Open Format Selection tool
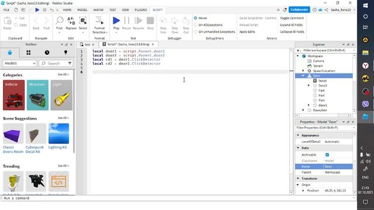The height and width of the screenshot is (210, 374). [100, 24]
